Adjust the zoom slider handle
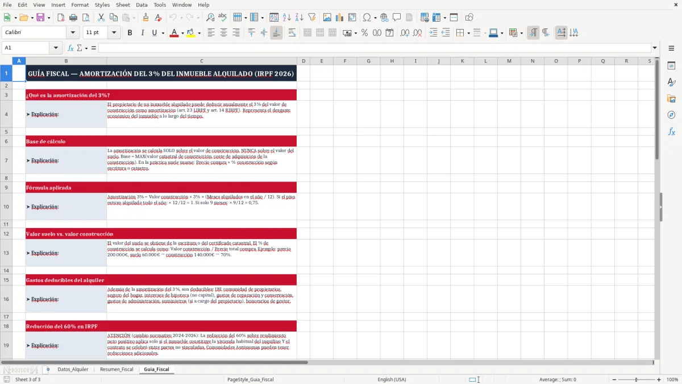Screen dimensions: 682x384 click(636, 379)
